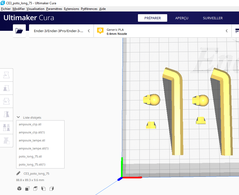Select the Support Blocker tool
Image resolution: width=239 pixels, height=195 pixels.
(6, 141)
